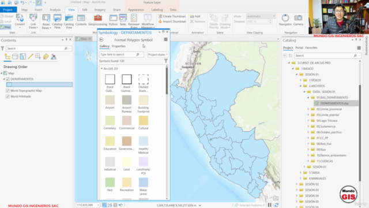Open the Labeling ribbon tab
369x208 pixels.
pyautogui.click(x=157, y=10)
